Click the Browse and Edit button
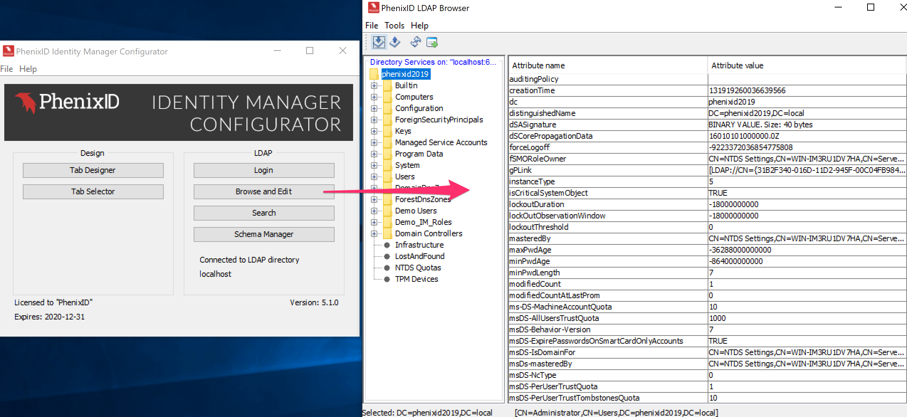This screenshot has width=907, height=417. 264,191
